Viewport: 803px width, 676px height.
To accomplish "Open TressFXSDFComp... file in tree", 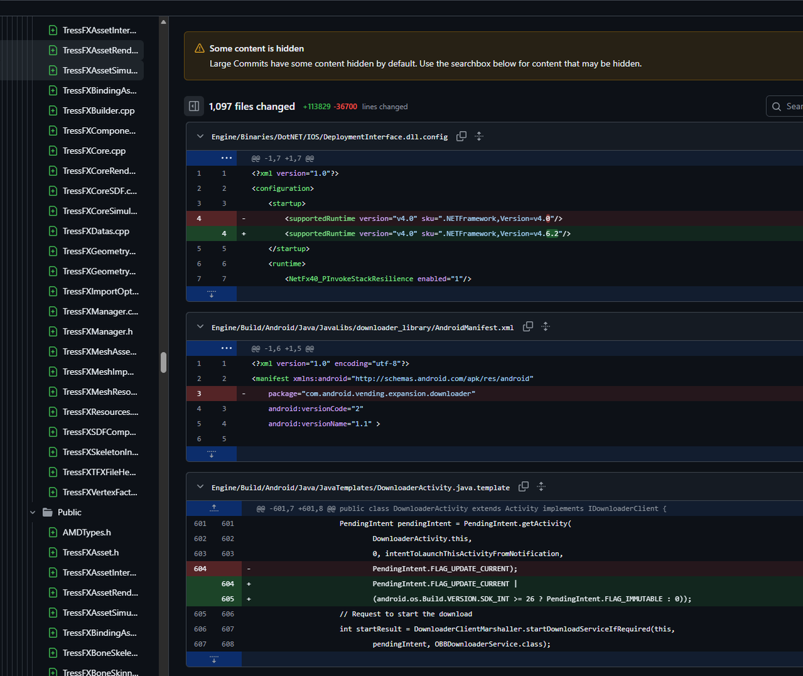I will tap(99, 432).
